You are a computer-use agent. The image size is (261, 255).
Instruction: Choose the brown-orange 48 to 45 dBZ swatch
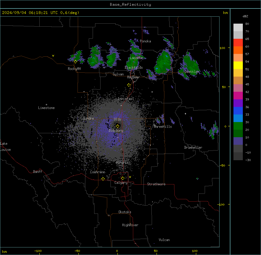(x=238, y=80)
